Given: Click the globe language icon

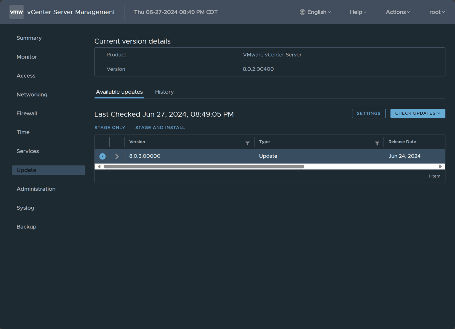Looking at the screenshot, I should click(302, 12).
